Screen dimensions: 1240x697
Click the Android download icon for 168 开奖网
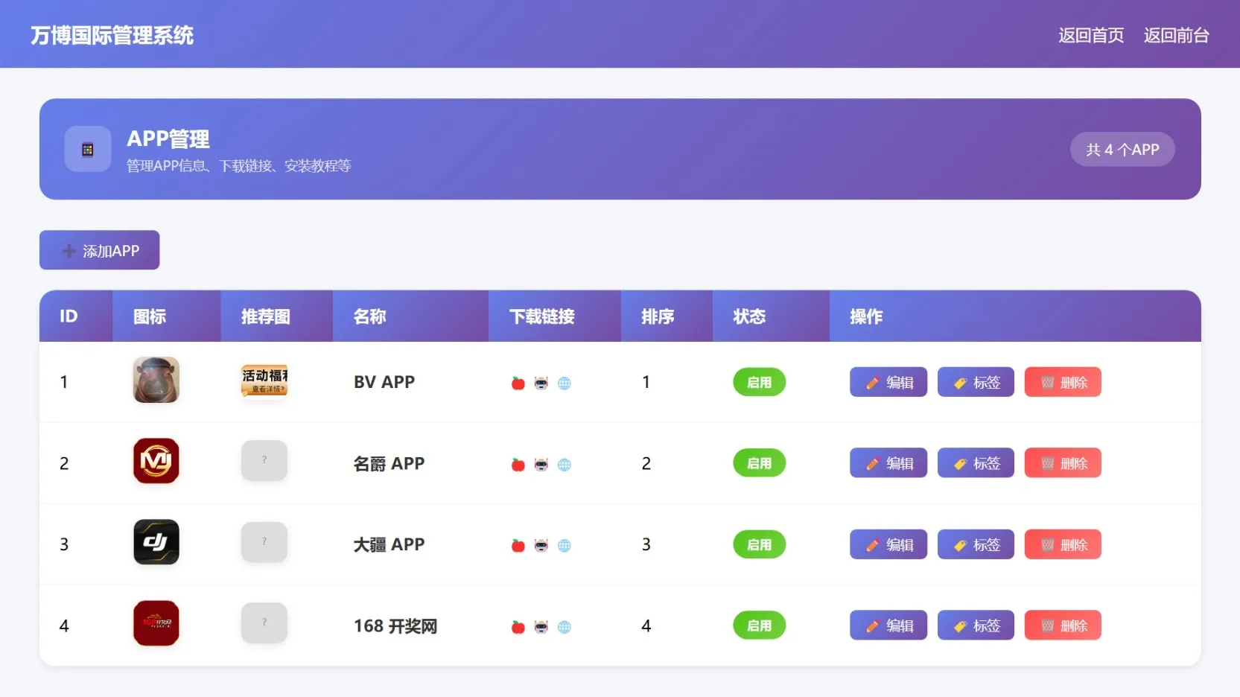[542, 627]
